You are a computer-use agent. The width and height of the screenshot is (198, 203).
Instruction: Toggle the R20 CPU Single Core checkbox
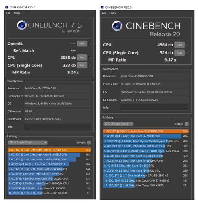point(187,52)
